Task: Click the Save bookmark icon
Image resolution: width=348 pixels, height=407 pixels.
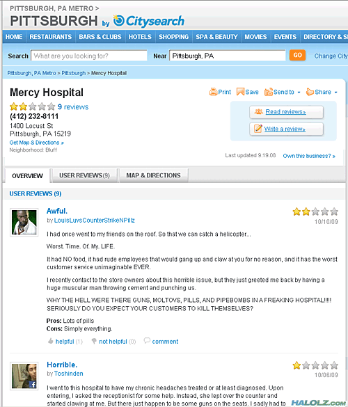Action: pos(240,92)
